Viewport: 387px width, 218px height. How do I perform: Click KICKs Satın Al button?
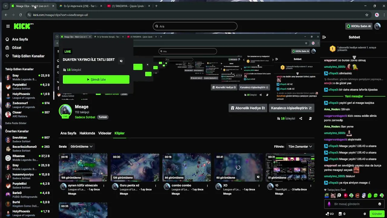pos(359,26)
